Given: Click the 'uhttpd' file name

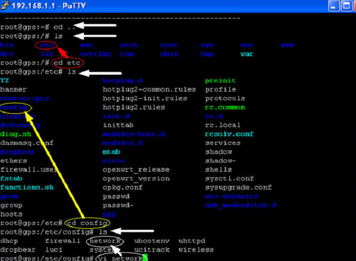Looking at the screenshot, I should coord(192,241).
